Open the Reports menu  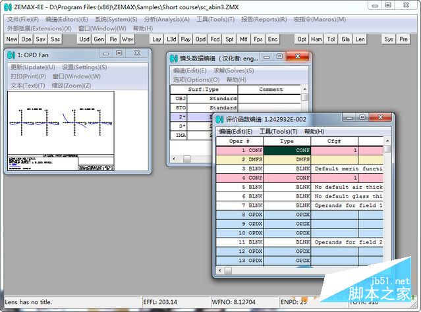(264, 20)
